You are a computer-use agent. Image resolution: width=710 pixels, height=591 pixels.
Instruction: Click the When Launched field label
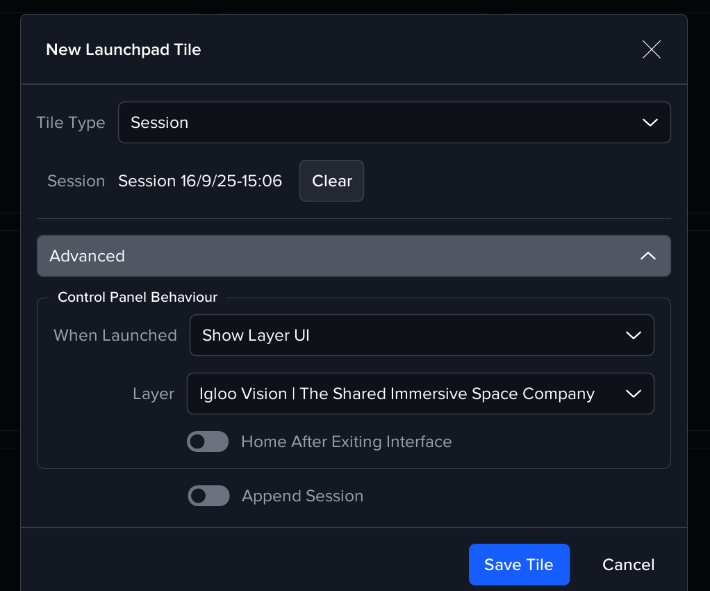point(115,335)
